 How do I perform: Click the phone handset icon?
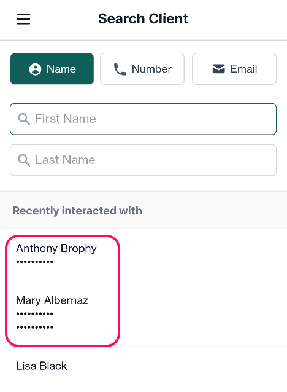click(120, 69)
